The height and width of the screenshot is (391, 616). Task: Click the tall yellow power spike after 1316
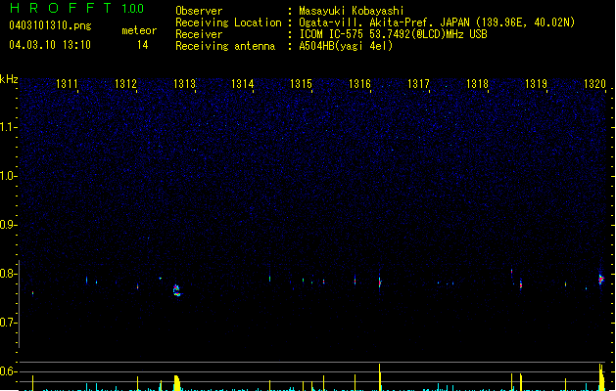(380, 377)
